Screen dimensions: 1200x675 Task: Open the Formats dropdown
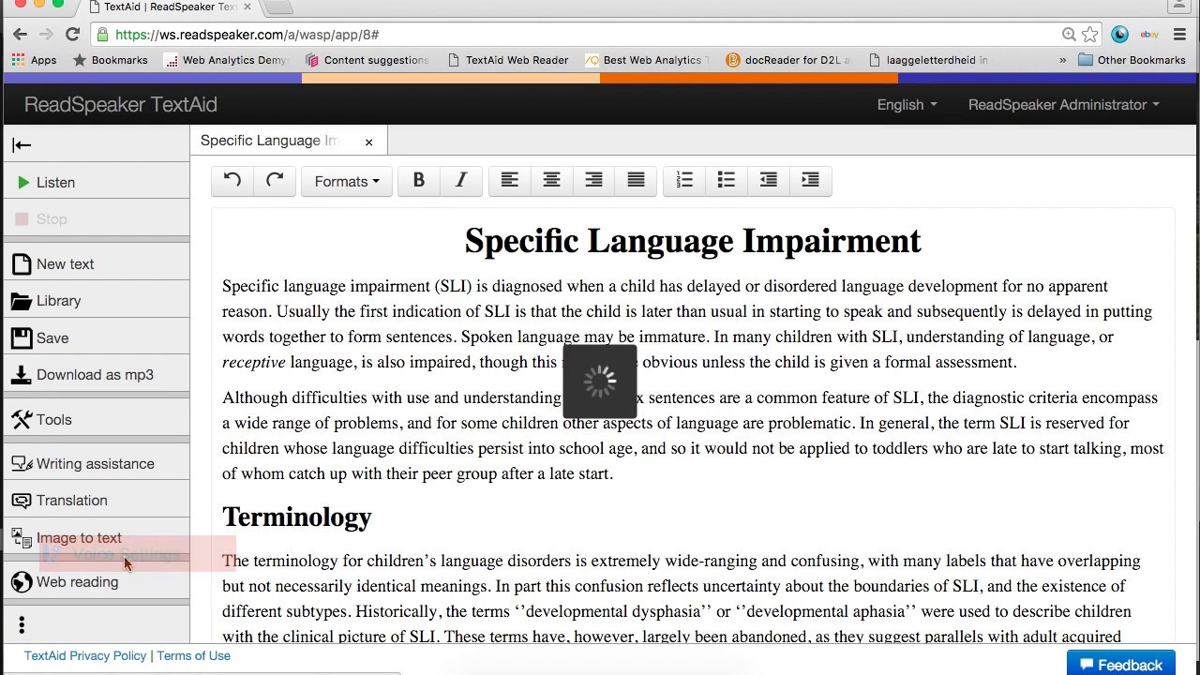click(x=347, y=181)
